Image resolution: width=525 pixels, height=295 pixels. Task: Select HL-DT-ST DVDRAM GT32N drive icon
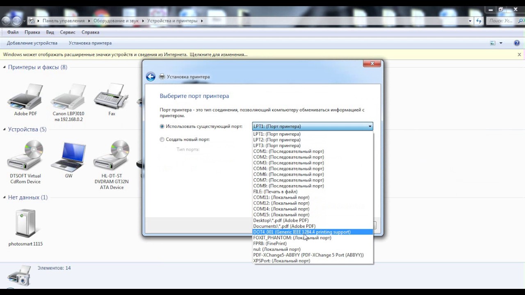point(112,156)
